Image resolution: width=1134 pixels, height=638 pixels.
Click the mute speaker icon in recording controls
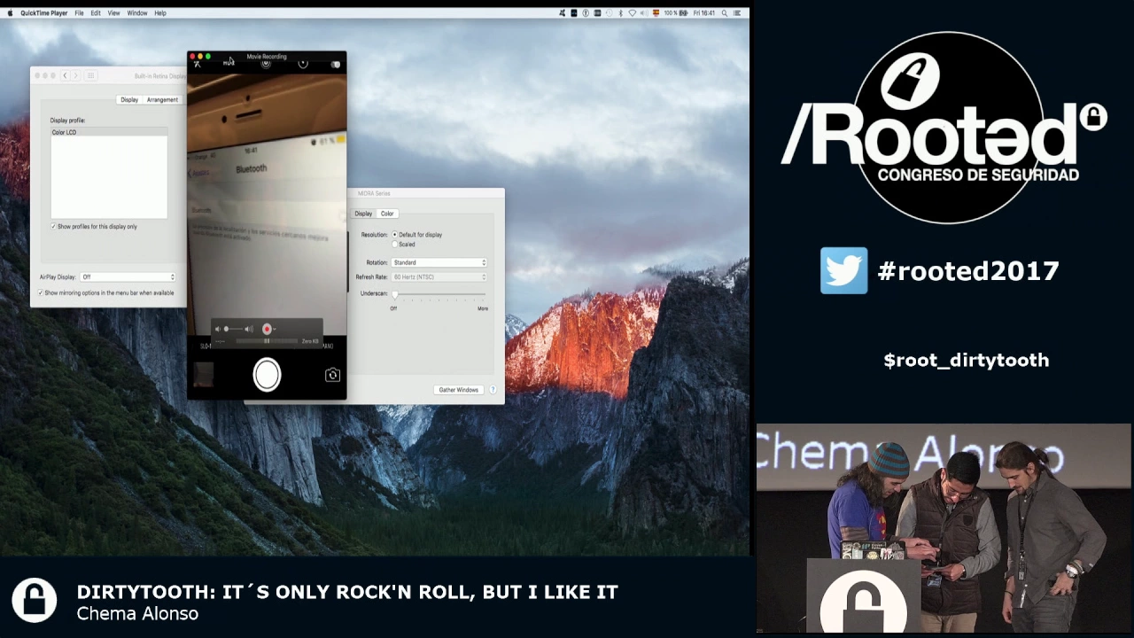click(x=218, y=329)
